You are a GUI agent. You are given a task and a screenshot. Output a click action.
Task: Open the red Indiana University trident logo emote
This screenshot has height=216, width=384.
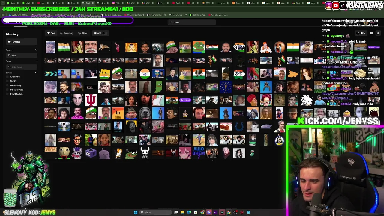[91, 100]
